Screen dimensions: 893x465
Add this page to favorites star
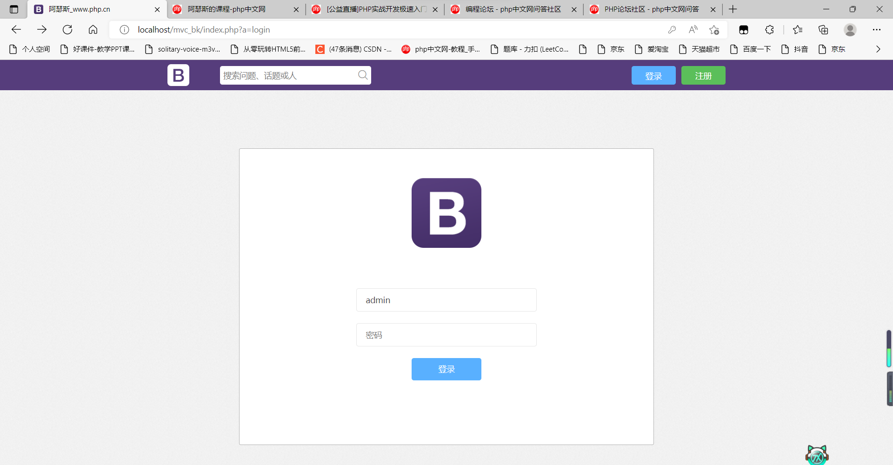[x=714, y=30]
